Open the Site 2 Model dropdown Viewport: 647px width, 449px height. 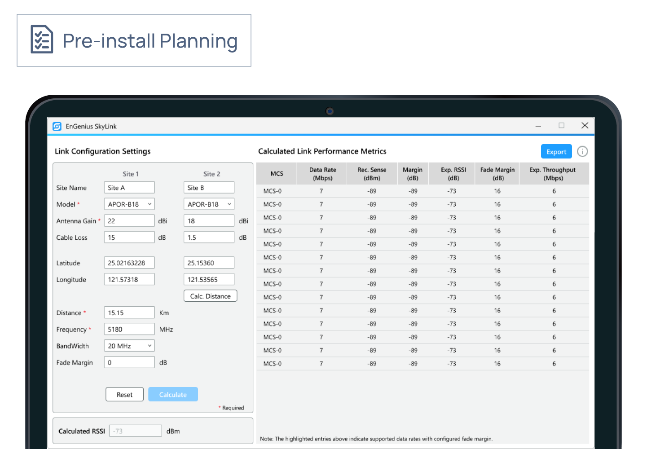pos(208,204)
